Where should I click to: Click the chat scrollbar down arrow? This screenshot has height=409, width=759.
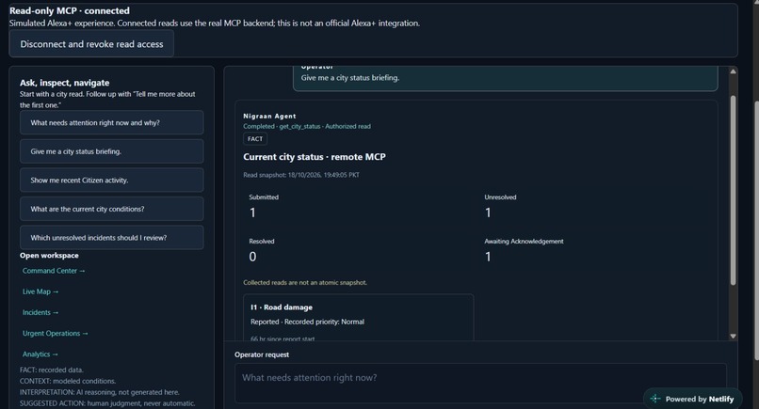tap(733, 336)
